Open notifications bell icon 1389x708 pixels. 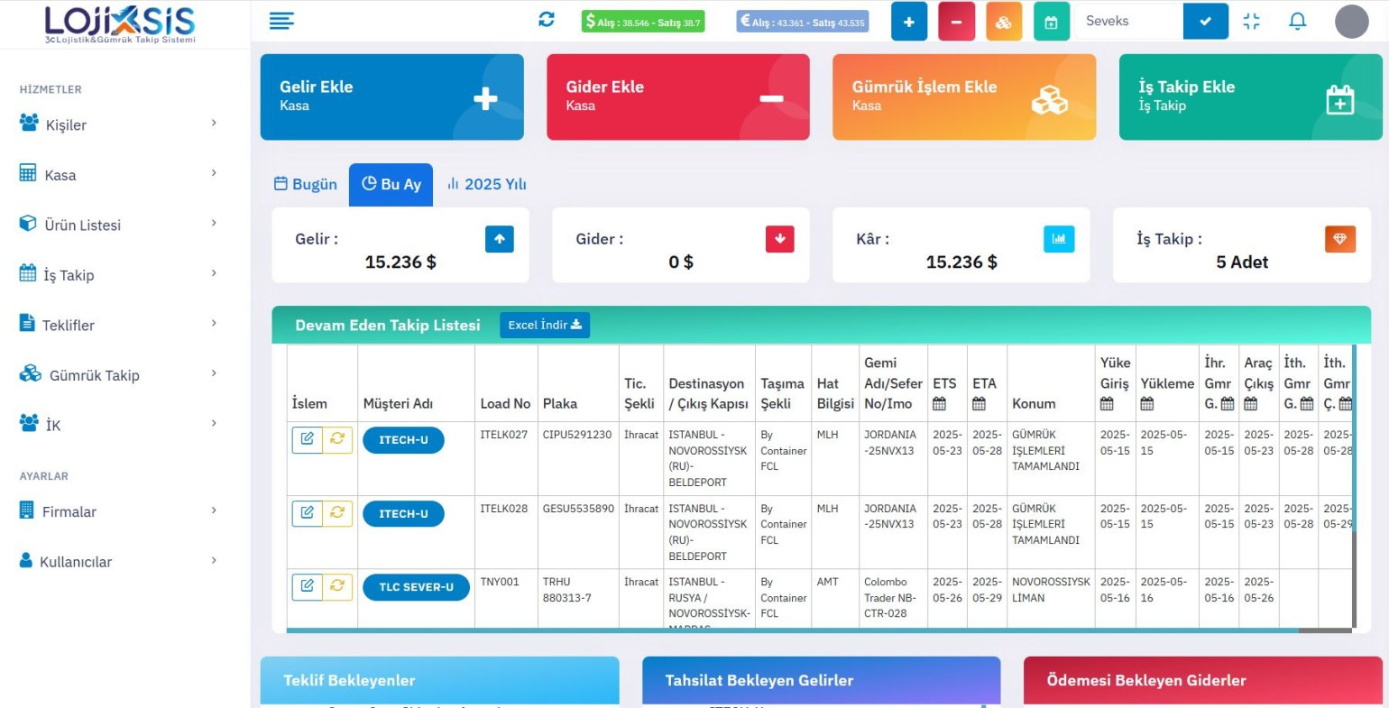(1297, 21)
